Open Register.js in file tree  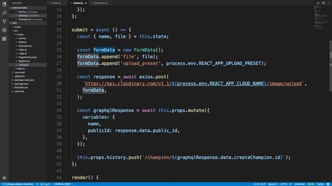[x=24, y=61]
